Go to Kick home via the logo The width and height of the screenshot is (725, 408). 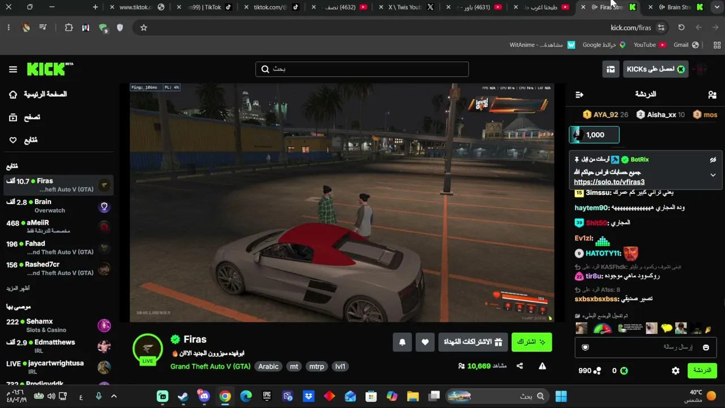pyautogui.click(x=50, y=69)
